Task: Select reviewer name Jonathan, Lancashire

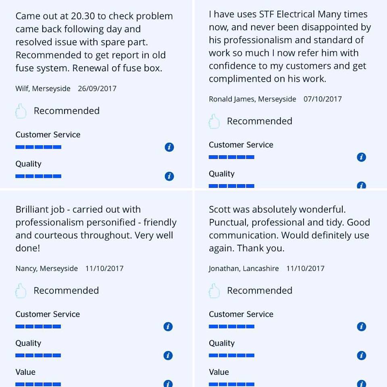Action: coord(244,268)
